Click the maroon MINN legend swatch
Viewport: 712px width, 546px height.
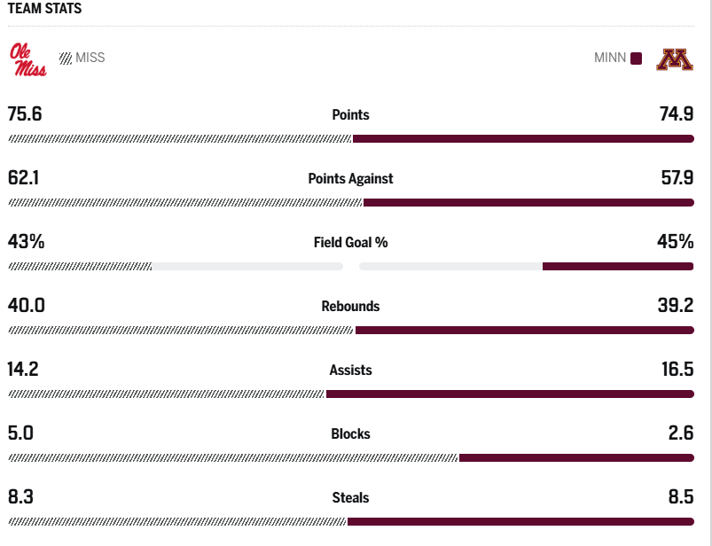pyautogui.click(x=636, y=58)
